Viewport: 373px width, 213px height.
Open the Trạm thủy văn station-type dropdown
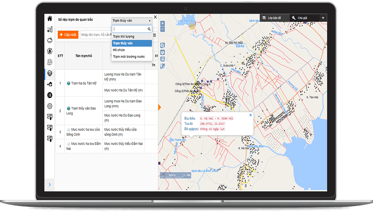click(131, 21)
